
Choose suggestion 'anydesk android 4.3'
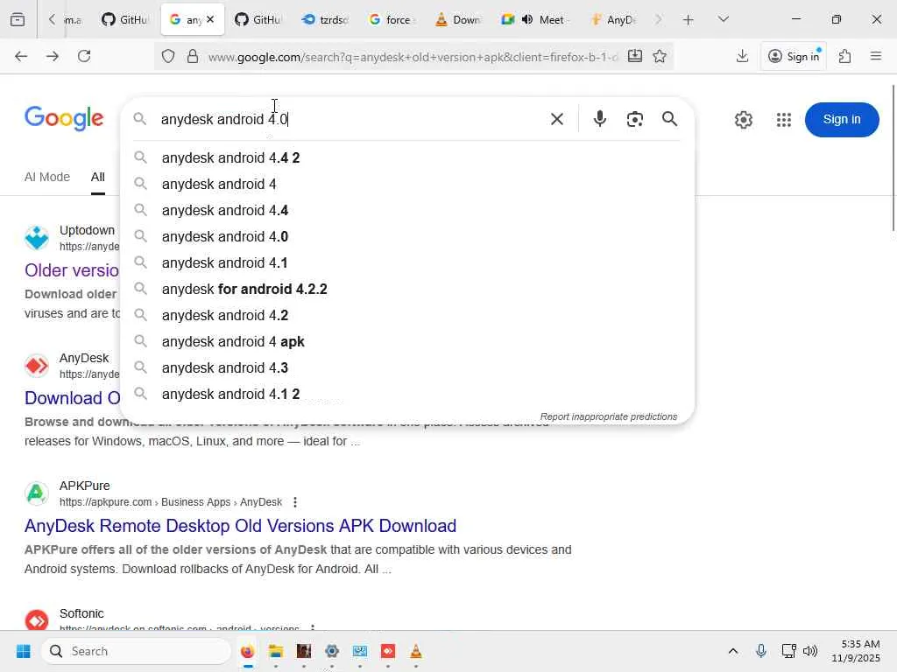[407, 368]
